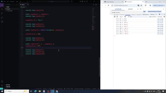Open a new Chrome tab
Image resolution: width=166 pixels, height=93 pixels.
146,2
